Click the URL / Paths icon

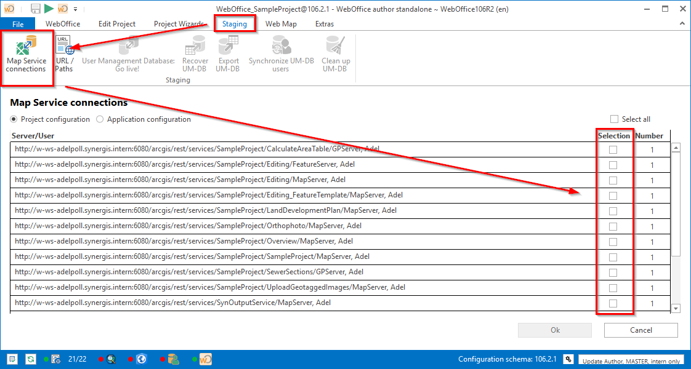[x=64, y=54]
